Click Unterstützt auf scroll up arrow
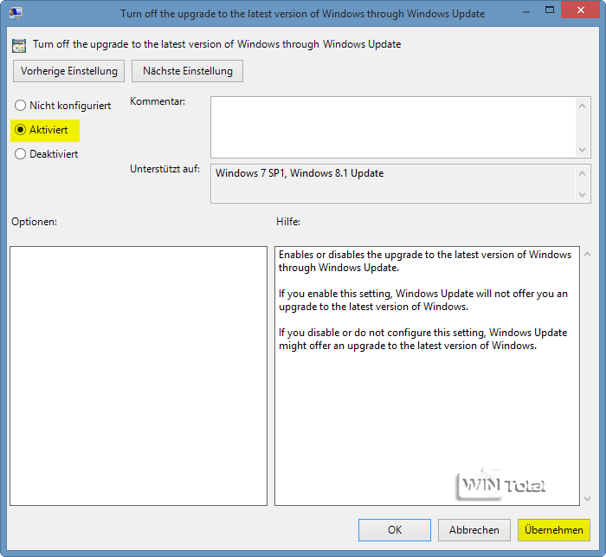This screenshot has width=606, height=557. [x=583, y=173]
